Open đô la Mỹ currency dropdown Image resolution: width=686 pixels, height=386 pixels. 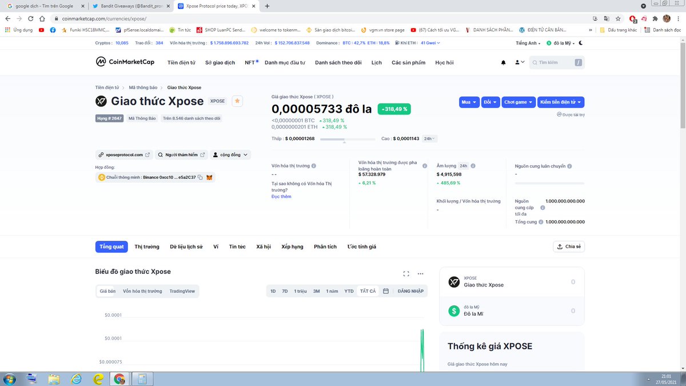point(561,43)
